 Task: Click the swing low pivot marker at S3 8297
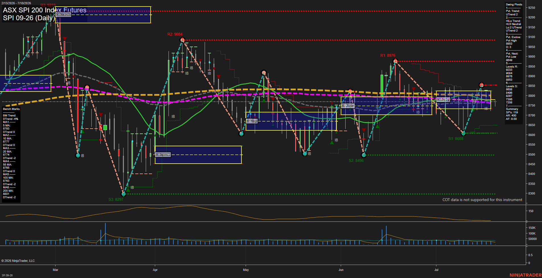pos(124,194)
